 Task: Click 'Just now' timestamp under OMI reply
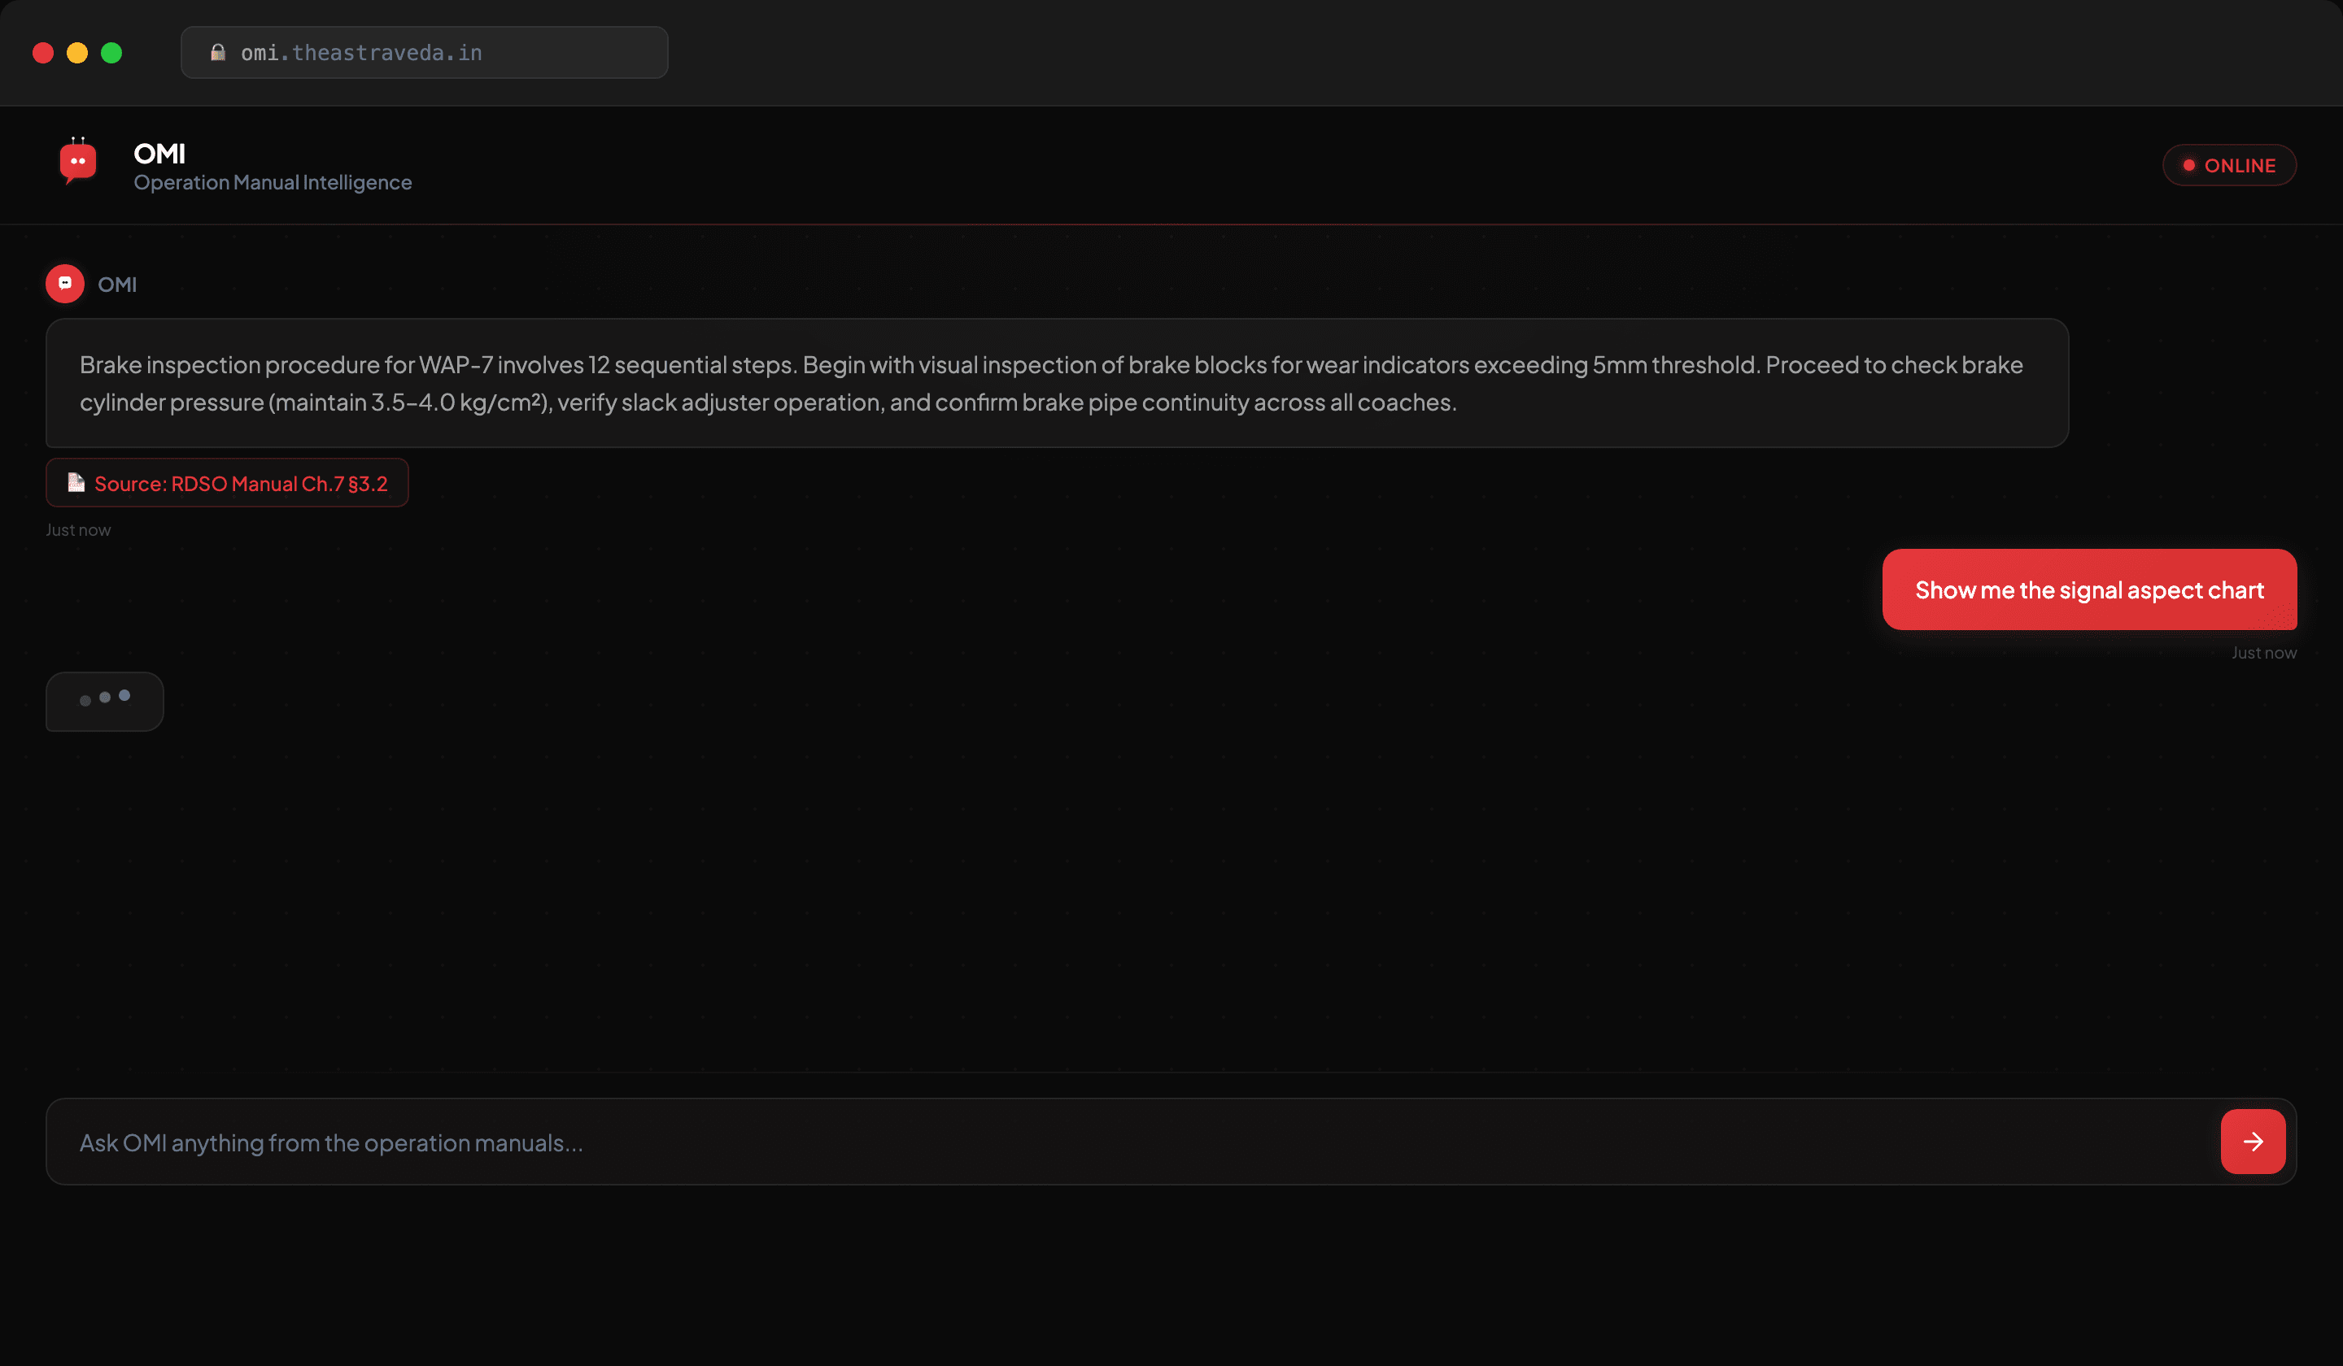(x=78, y=529)
